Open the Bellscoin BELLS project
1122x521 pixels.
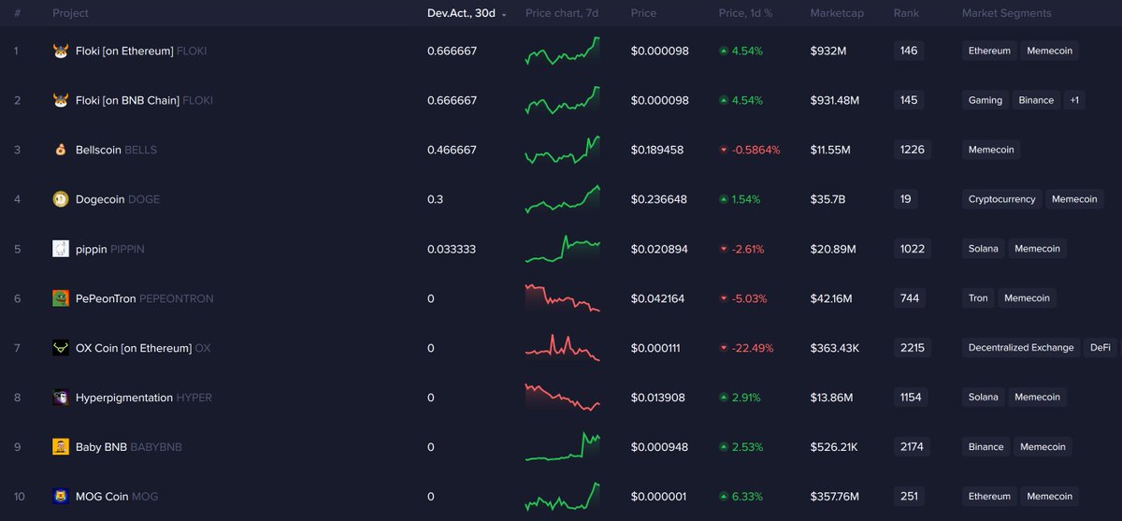(116, 150)
